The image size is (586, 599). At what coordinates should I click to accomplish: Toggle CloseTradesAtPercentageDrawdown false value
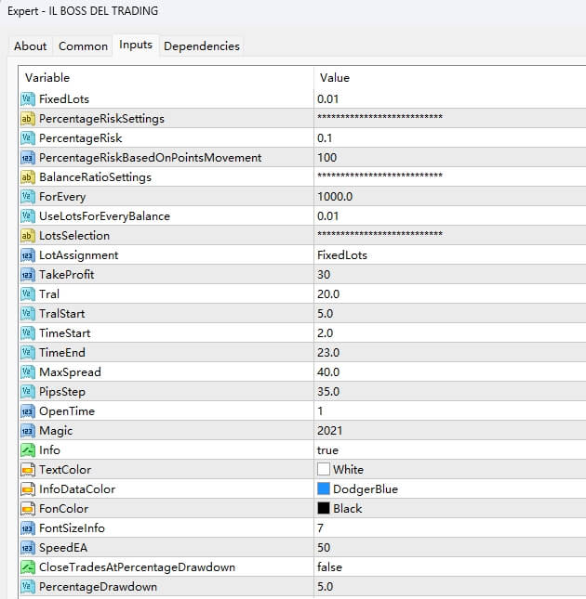coord(331,567)
